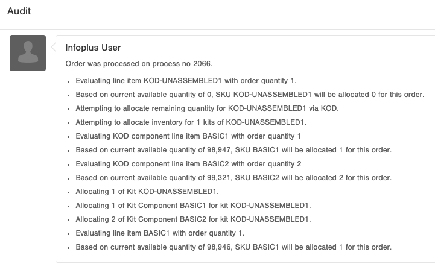The image size is (435, 267).
Task: Click the remaining quantity via KOD entry
Action: [x=207, y=108]
